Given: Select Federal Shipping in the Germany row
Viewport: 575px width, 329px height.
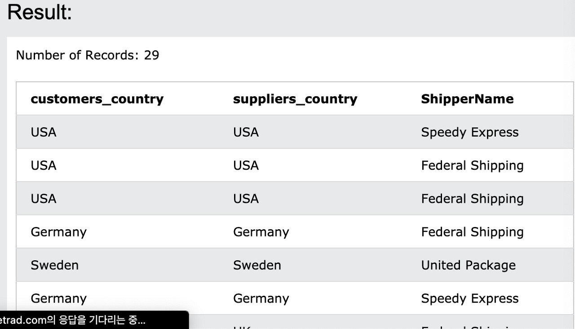Looking at the screenshot, I should coord(472,232).
